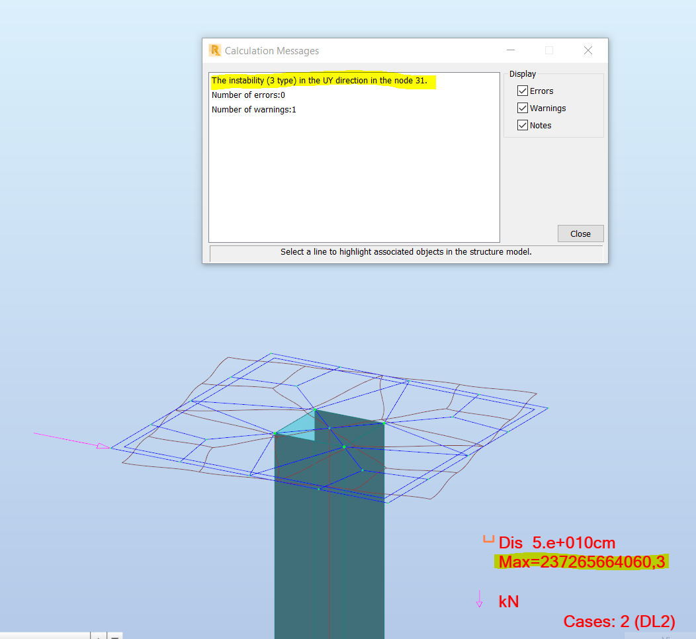Click the Robot logo in the dialog title bar
Viewport: 696px width, 639px height.
point(214,50)
